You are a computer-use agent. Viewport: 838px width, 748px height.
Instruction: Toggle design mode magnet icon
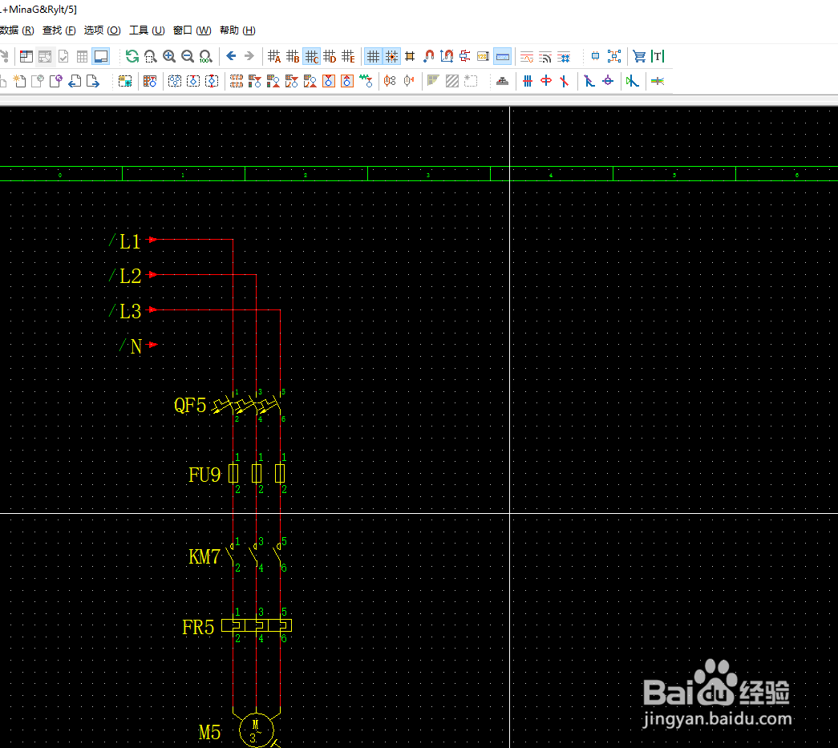coord(428,56)
